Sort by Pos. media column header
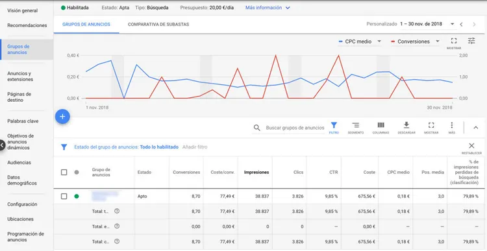 pyautogui.click(x=432, y=172)
